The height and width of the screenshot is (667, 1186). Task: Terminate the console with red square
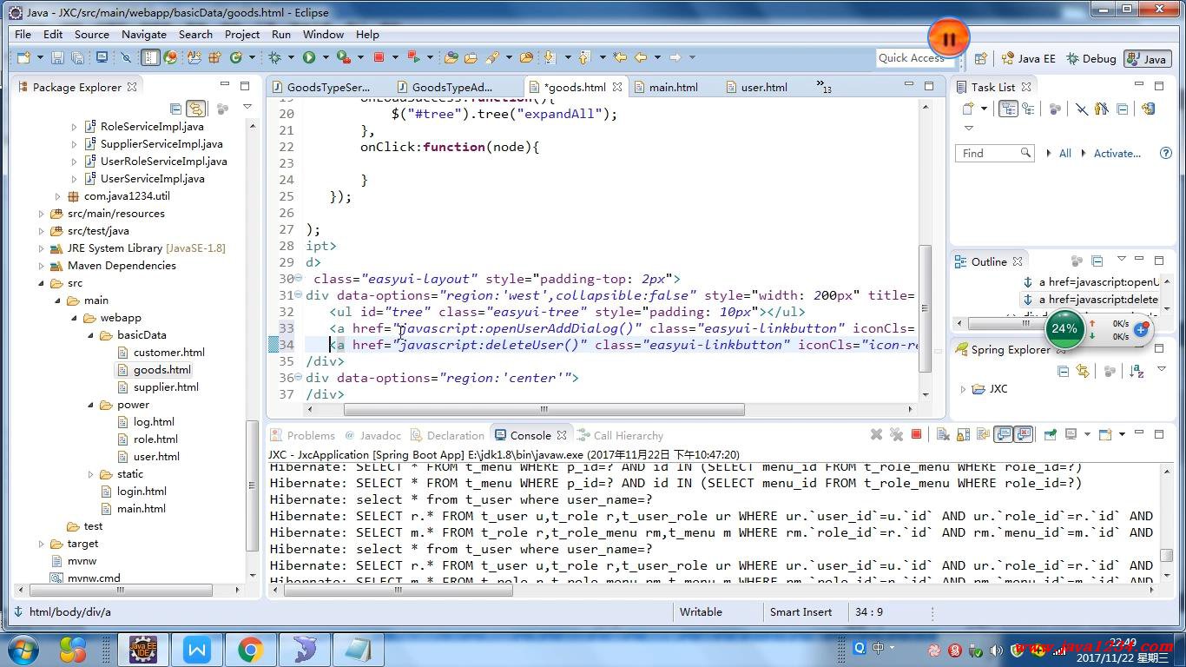(x=916, y=434)
